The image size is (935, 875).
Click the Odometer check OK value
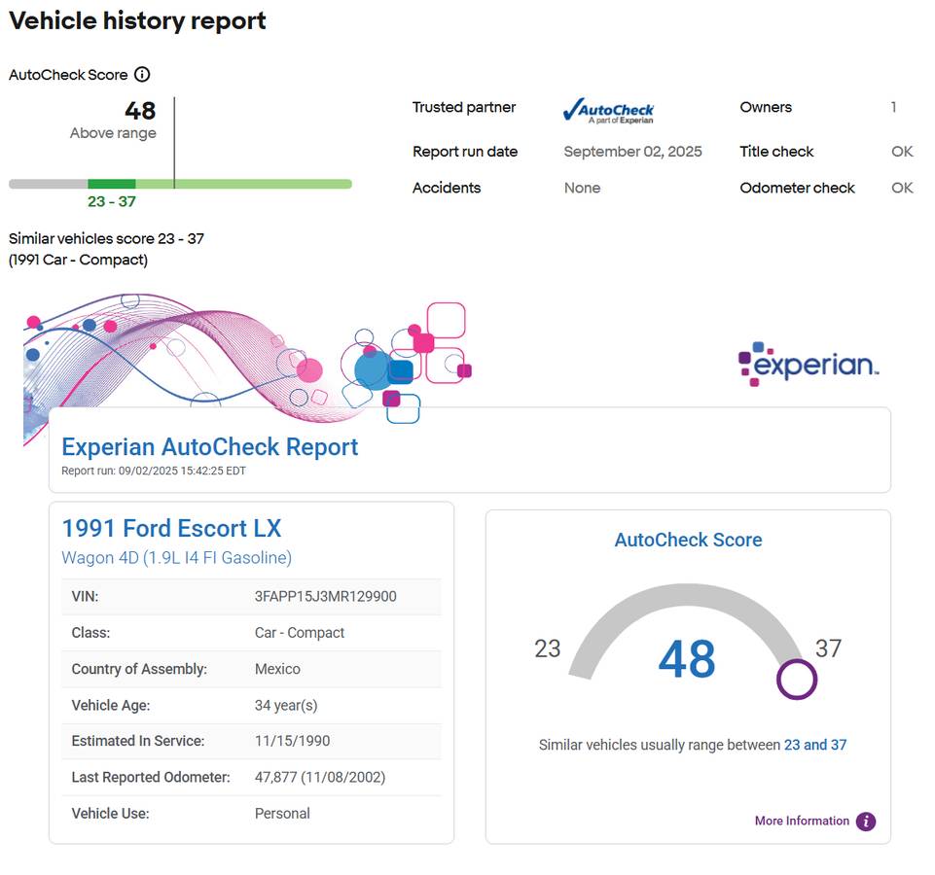point(902,188)
